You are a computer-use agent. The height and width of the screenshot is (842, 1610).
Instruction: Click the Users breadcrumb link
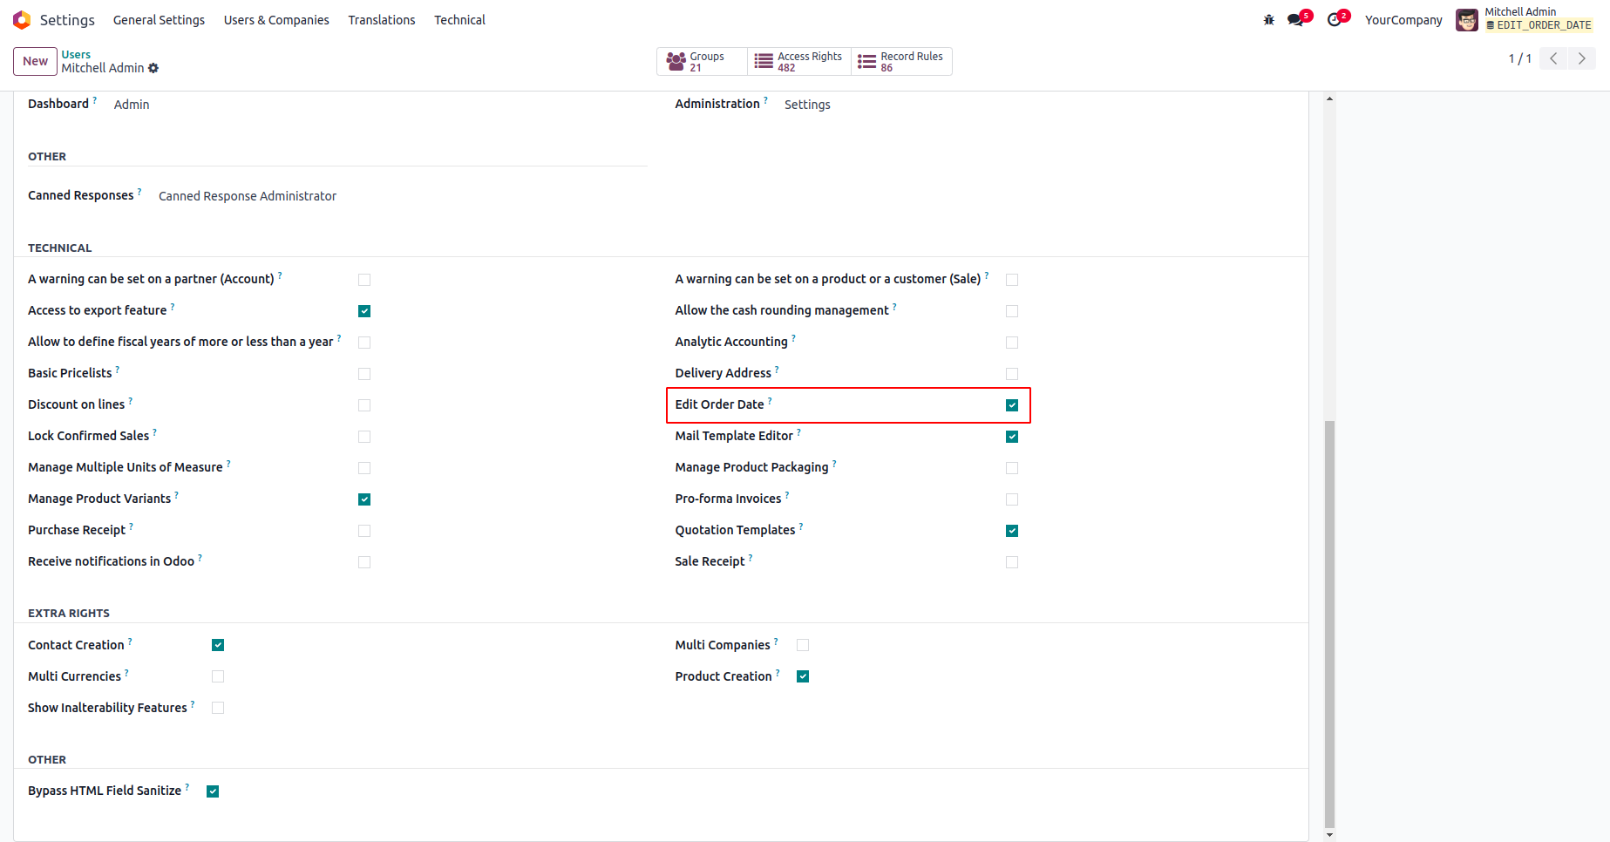point(76,54)
